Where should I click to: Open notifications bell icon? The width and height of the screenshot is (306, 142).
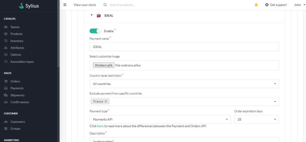coord(256,5)
